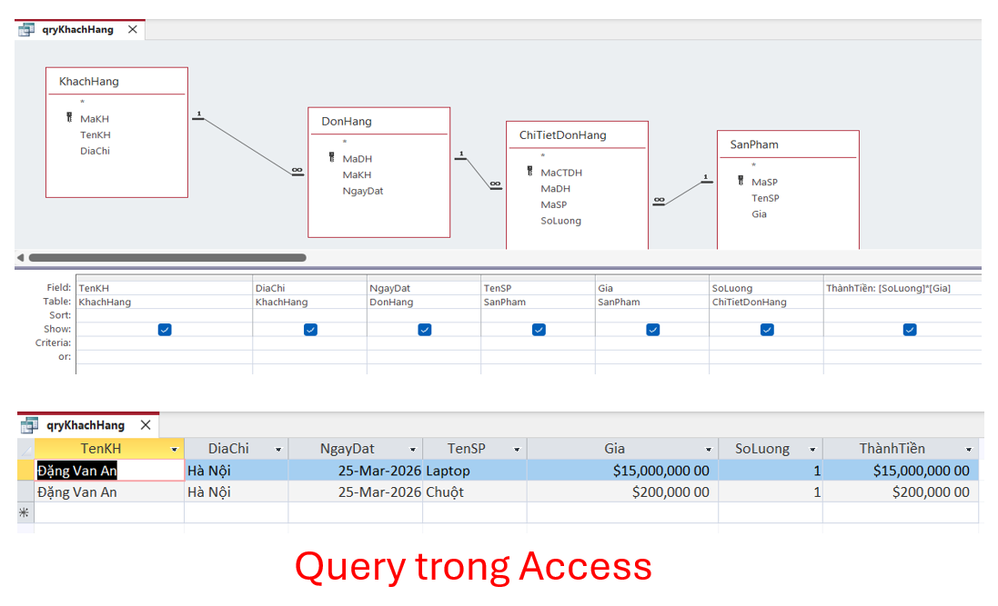Click the primary key icon beside MaDH
This screenshot has height=606, width=998.
[332, 158]
